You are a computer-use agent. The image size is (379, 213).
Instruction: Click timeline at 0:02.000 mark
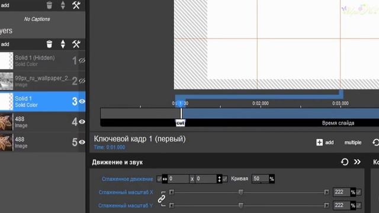click(x=261, y=104)
